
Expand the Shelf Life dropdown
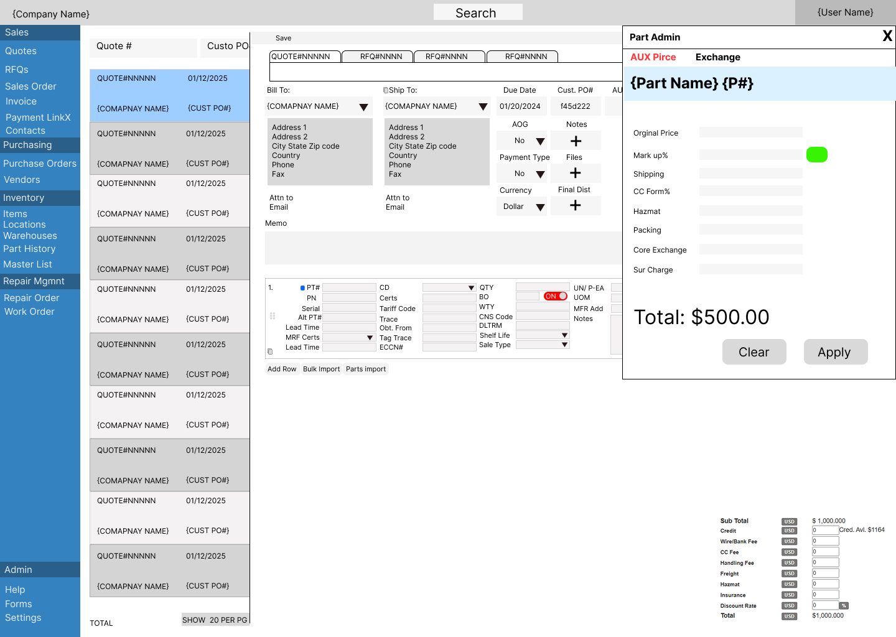click(564, 335)
